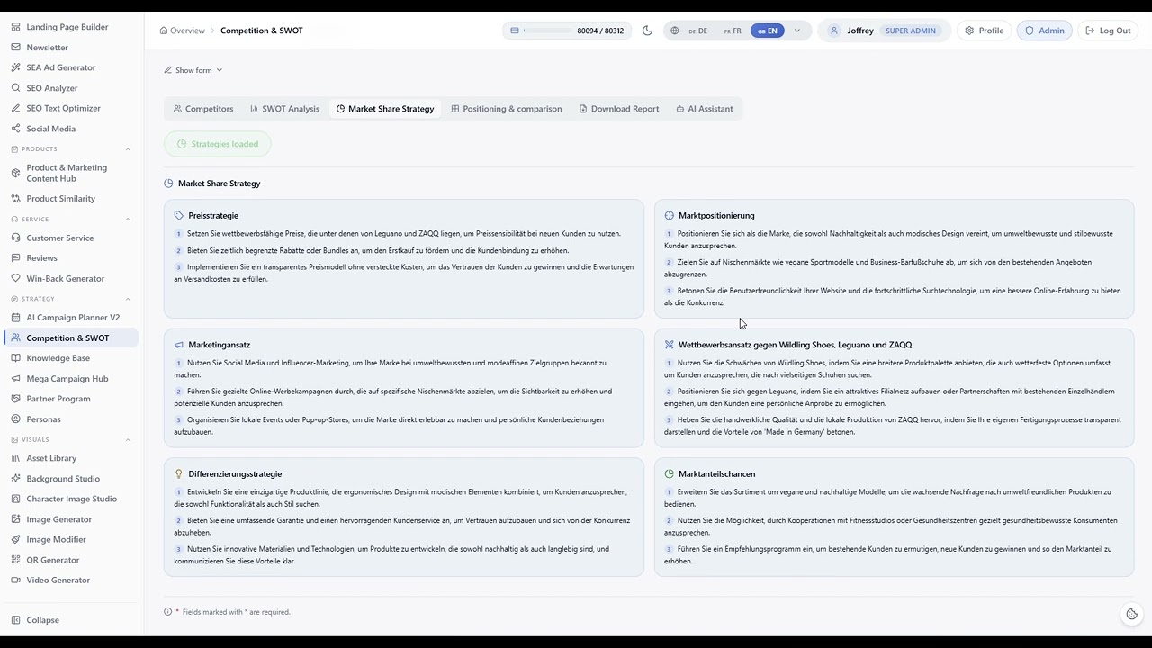The image size is (1152, 648).
Task: Collapse the VISUALS sidebar section
Action: click(128, 440)
